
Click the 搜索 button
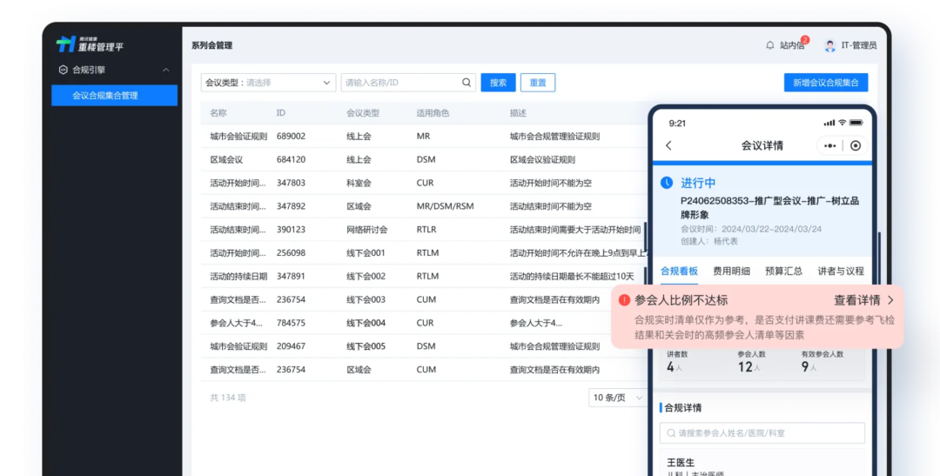pos(498,83)
